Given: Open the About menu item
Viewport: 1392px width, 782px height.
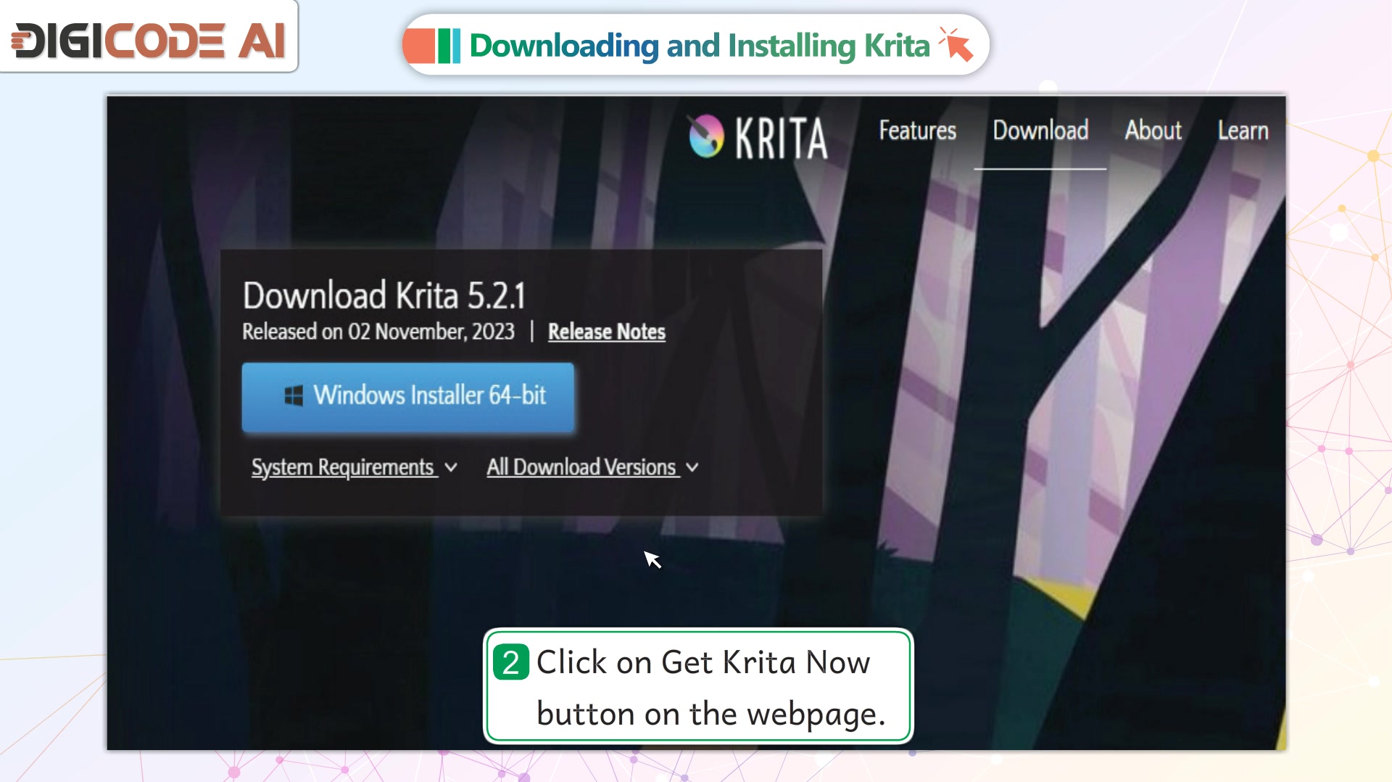Looking at the screenshot, I should click(1153, 131).
